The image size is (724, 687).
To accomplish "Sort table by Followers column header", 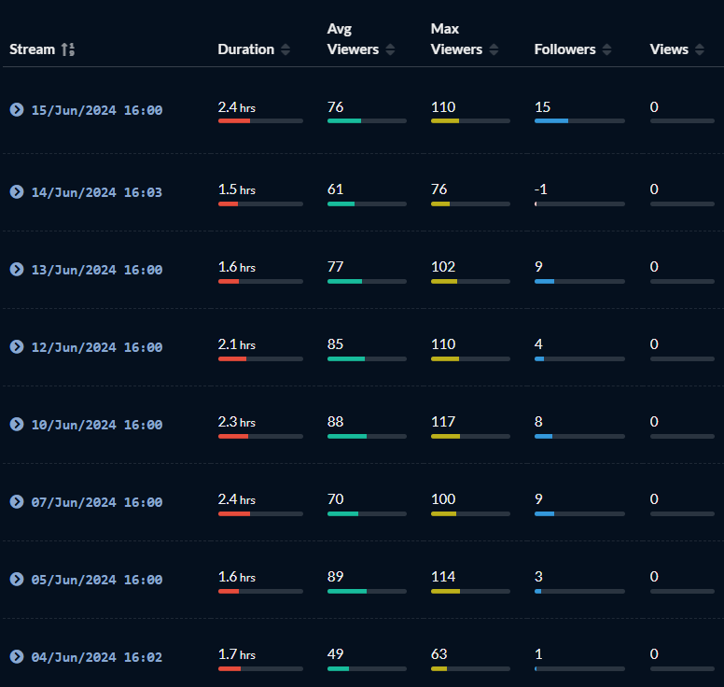I will (x=564, y=49).
